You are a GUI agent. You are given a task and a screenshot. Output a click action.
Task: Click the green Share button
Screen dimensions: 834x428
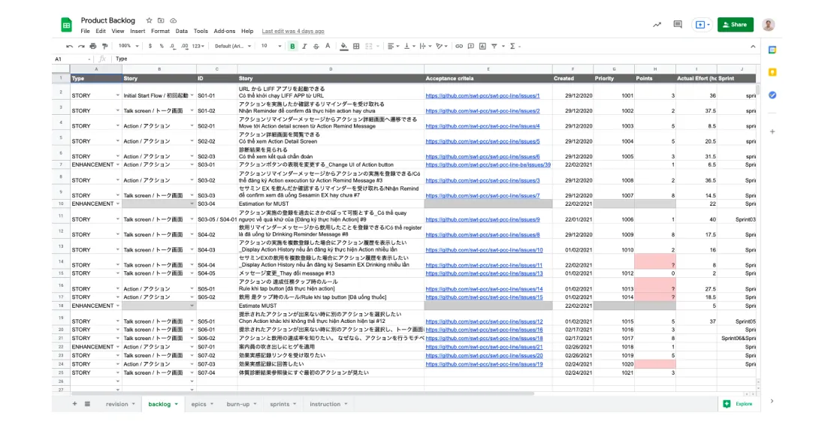pyautogui.click(x=735, y=25)
